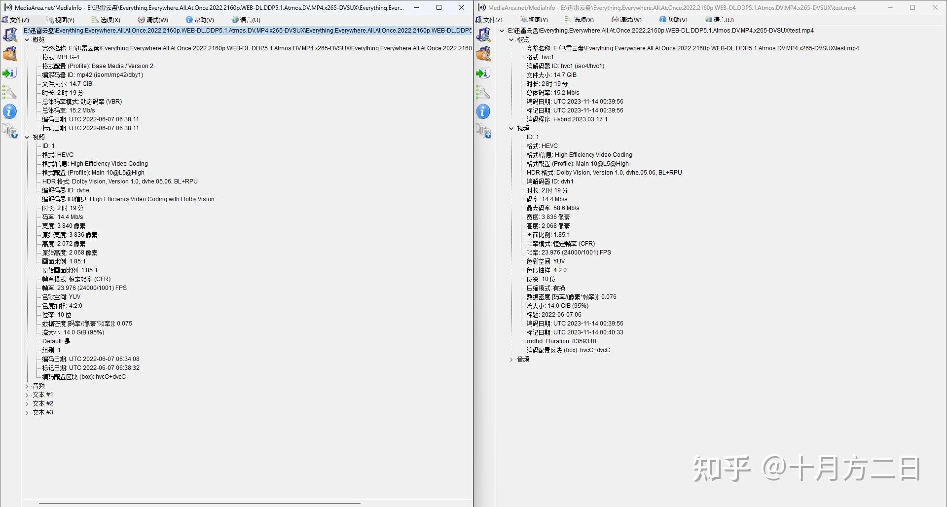Viewport: 947px width, 507px height.
Task: Select the row '组别: 1'
Action: [51, 350]
